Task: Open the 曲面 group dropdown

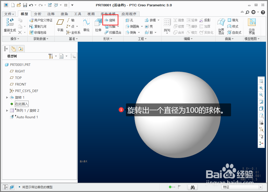Action: (229, 39)
